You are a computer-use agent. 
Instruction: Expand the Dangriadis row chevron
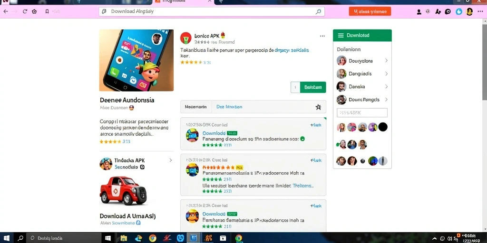click(386, 74)
